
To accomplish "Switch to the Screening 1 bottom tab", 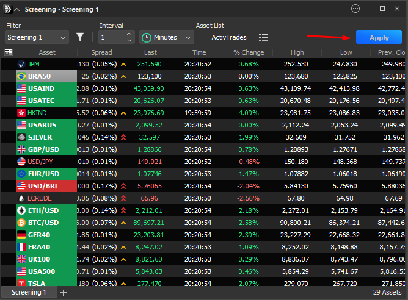I will pyautogui.click(x=29, y=293).
